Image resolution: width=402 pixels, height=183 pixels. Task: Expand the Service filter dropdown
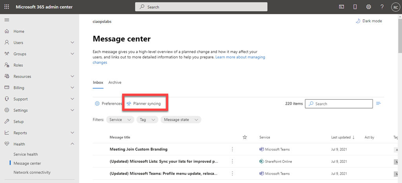tap(120, 120)
